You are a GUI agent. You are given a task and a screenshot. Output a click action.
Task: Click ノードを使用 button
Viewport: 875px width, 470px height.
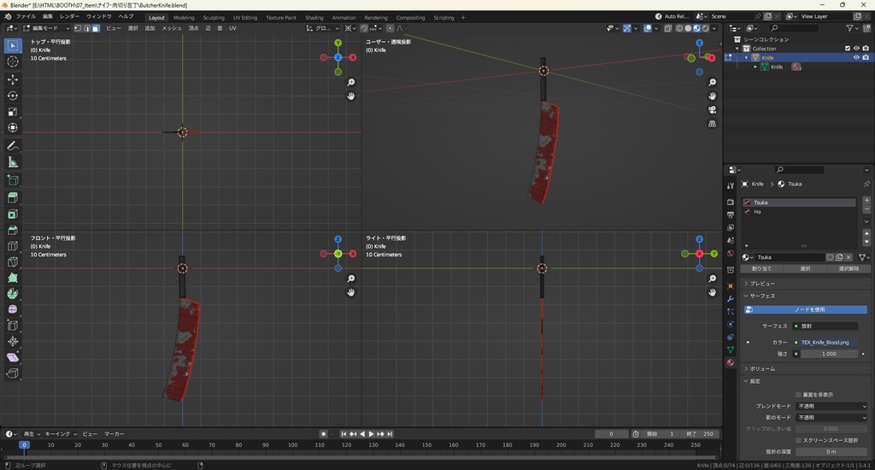[x=806, y=310]
